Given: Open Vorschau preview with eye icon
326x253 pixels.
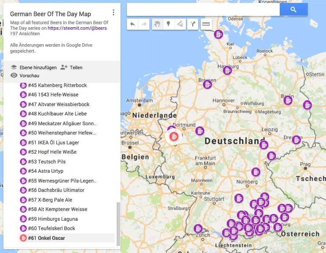Looking at the screenshot, I should click(x=25, y=76).
